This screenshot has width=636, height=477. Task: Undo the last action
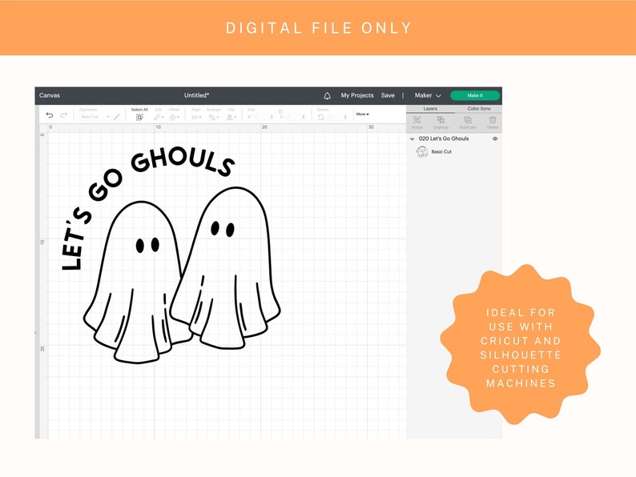point(50,115)
